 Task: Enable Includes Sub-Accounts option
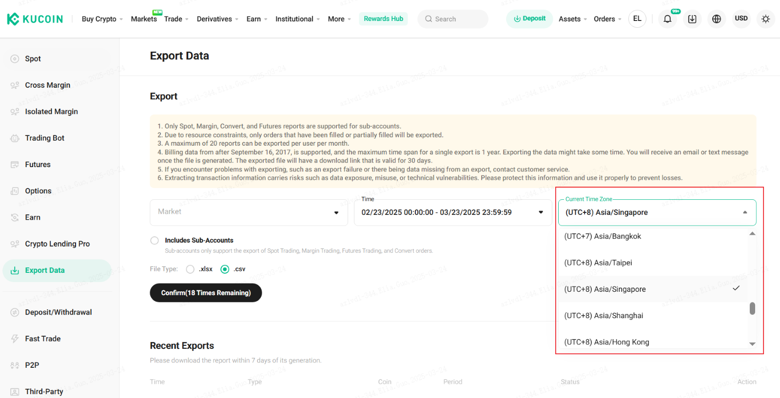point(155,241)
